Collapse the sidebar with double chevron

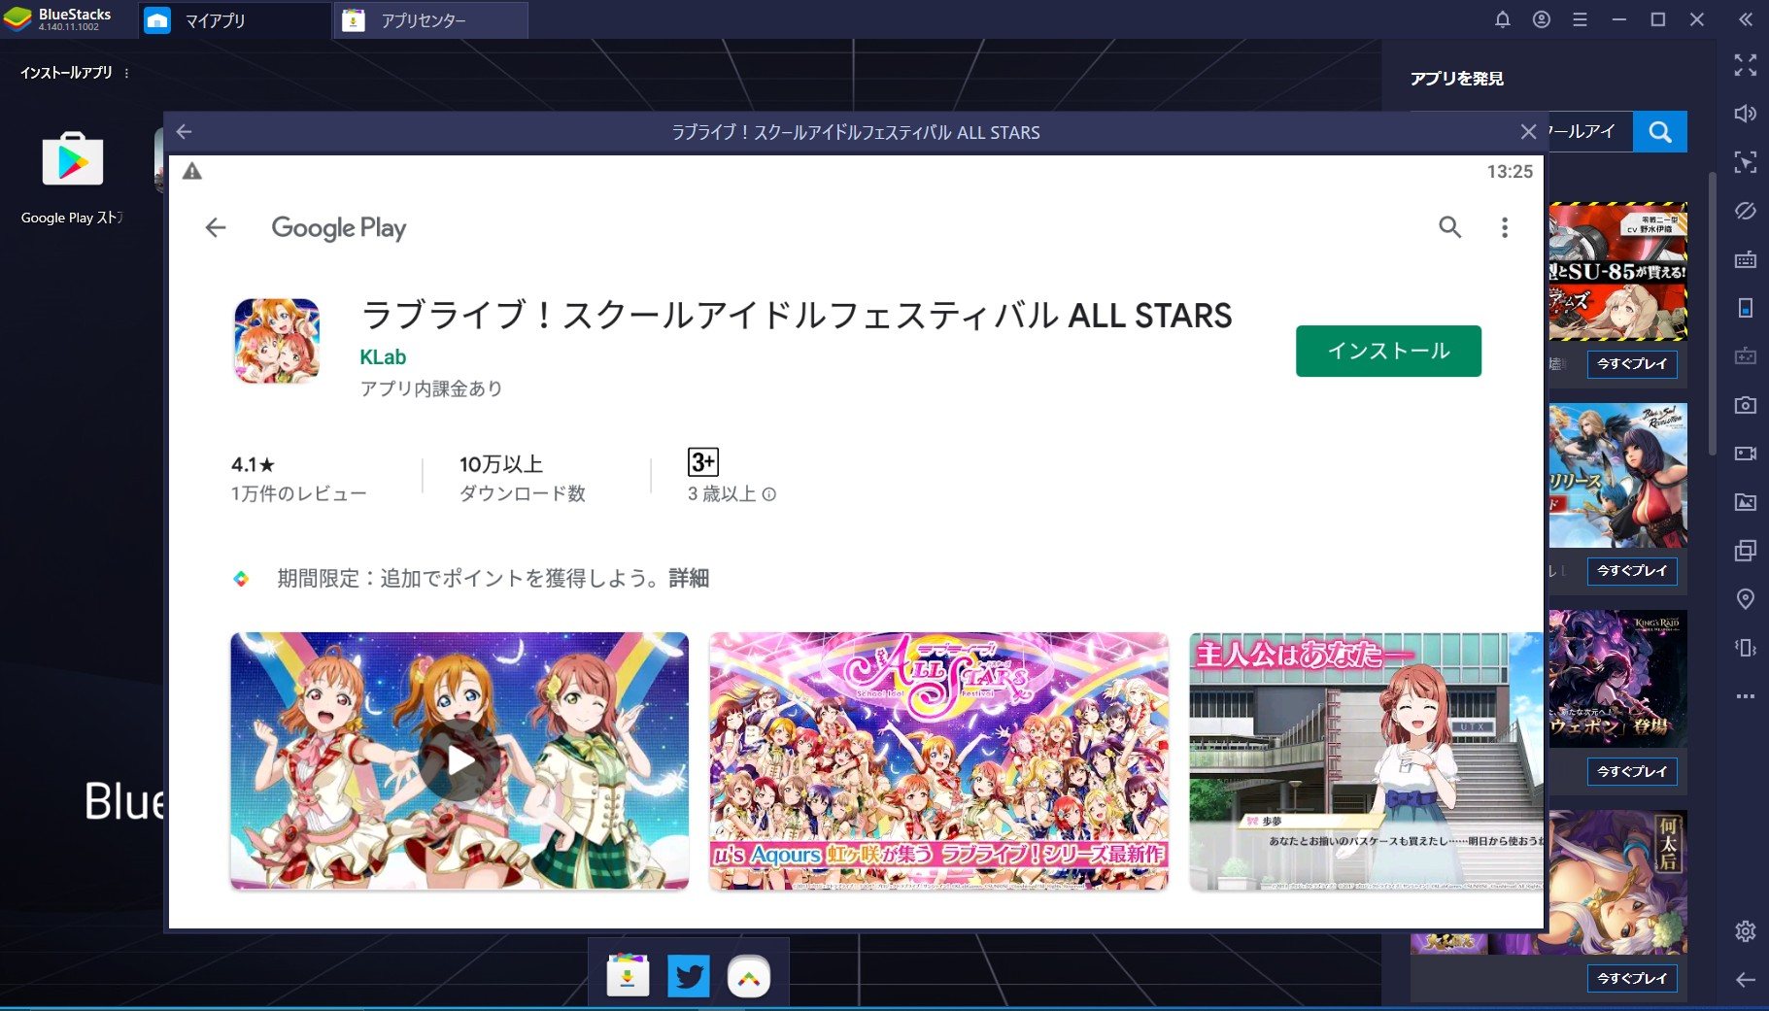1745,19
